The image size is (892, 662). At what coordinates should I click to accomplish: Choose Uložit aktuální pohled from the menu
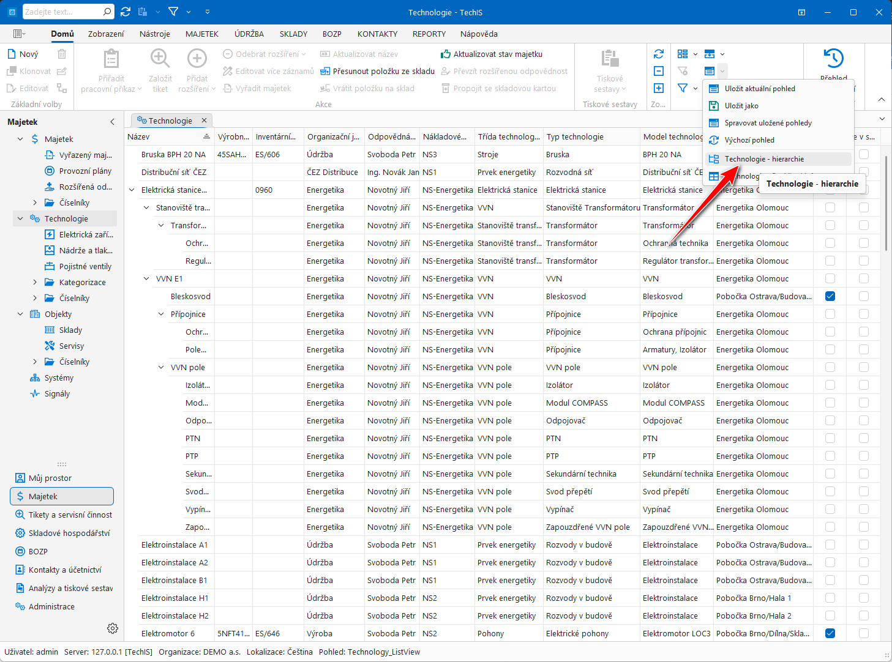(778, 88)
